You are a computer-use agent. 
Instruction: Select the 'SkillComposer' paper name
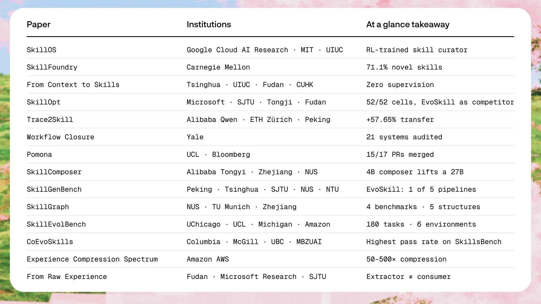tap(54, 172)
